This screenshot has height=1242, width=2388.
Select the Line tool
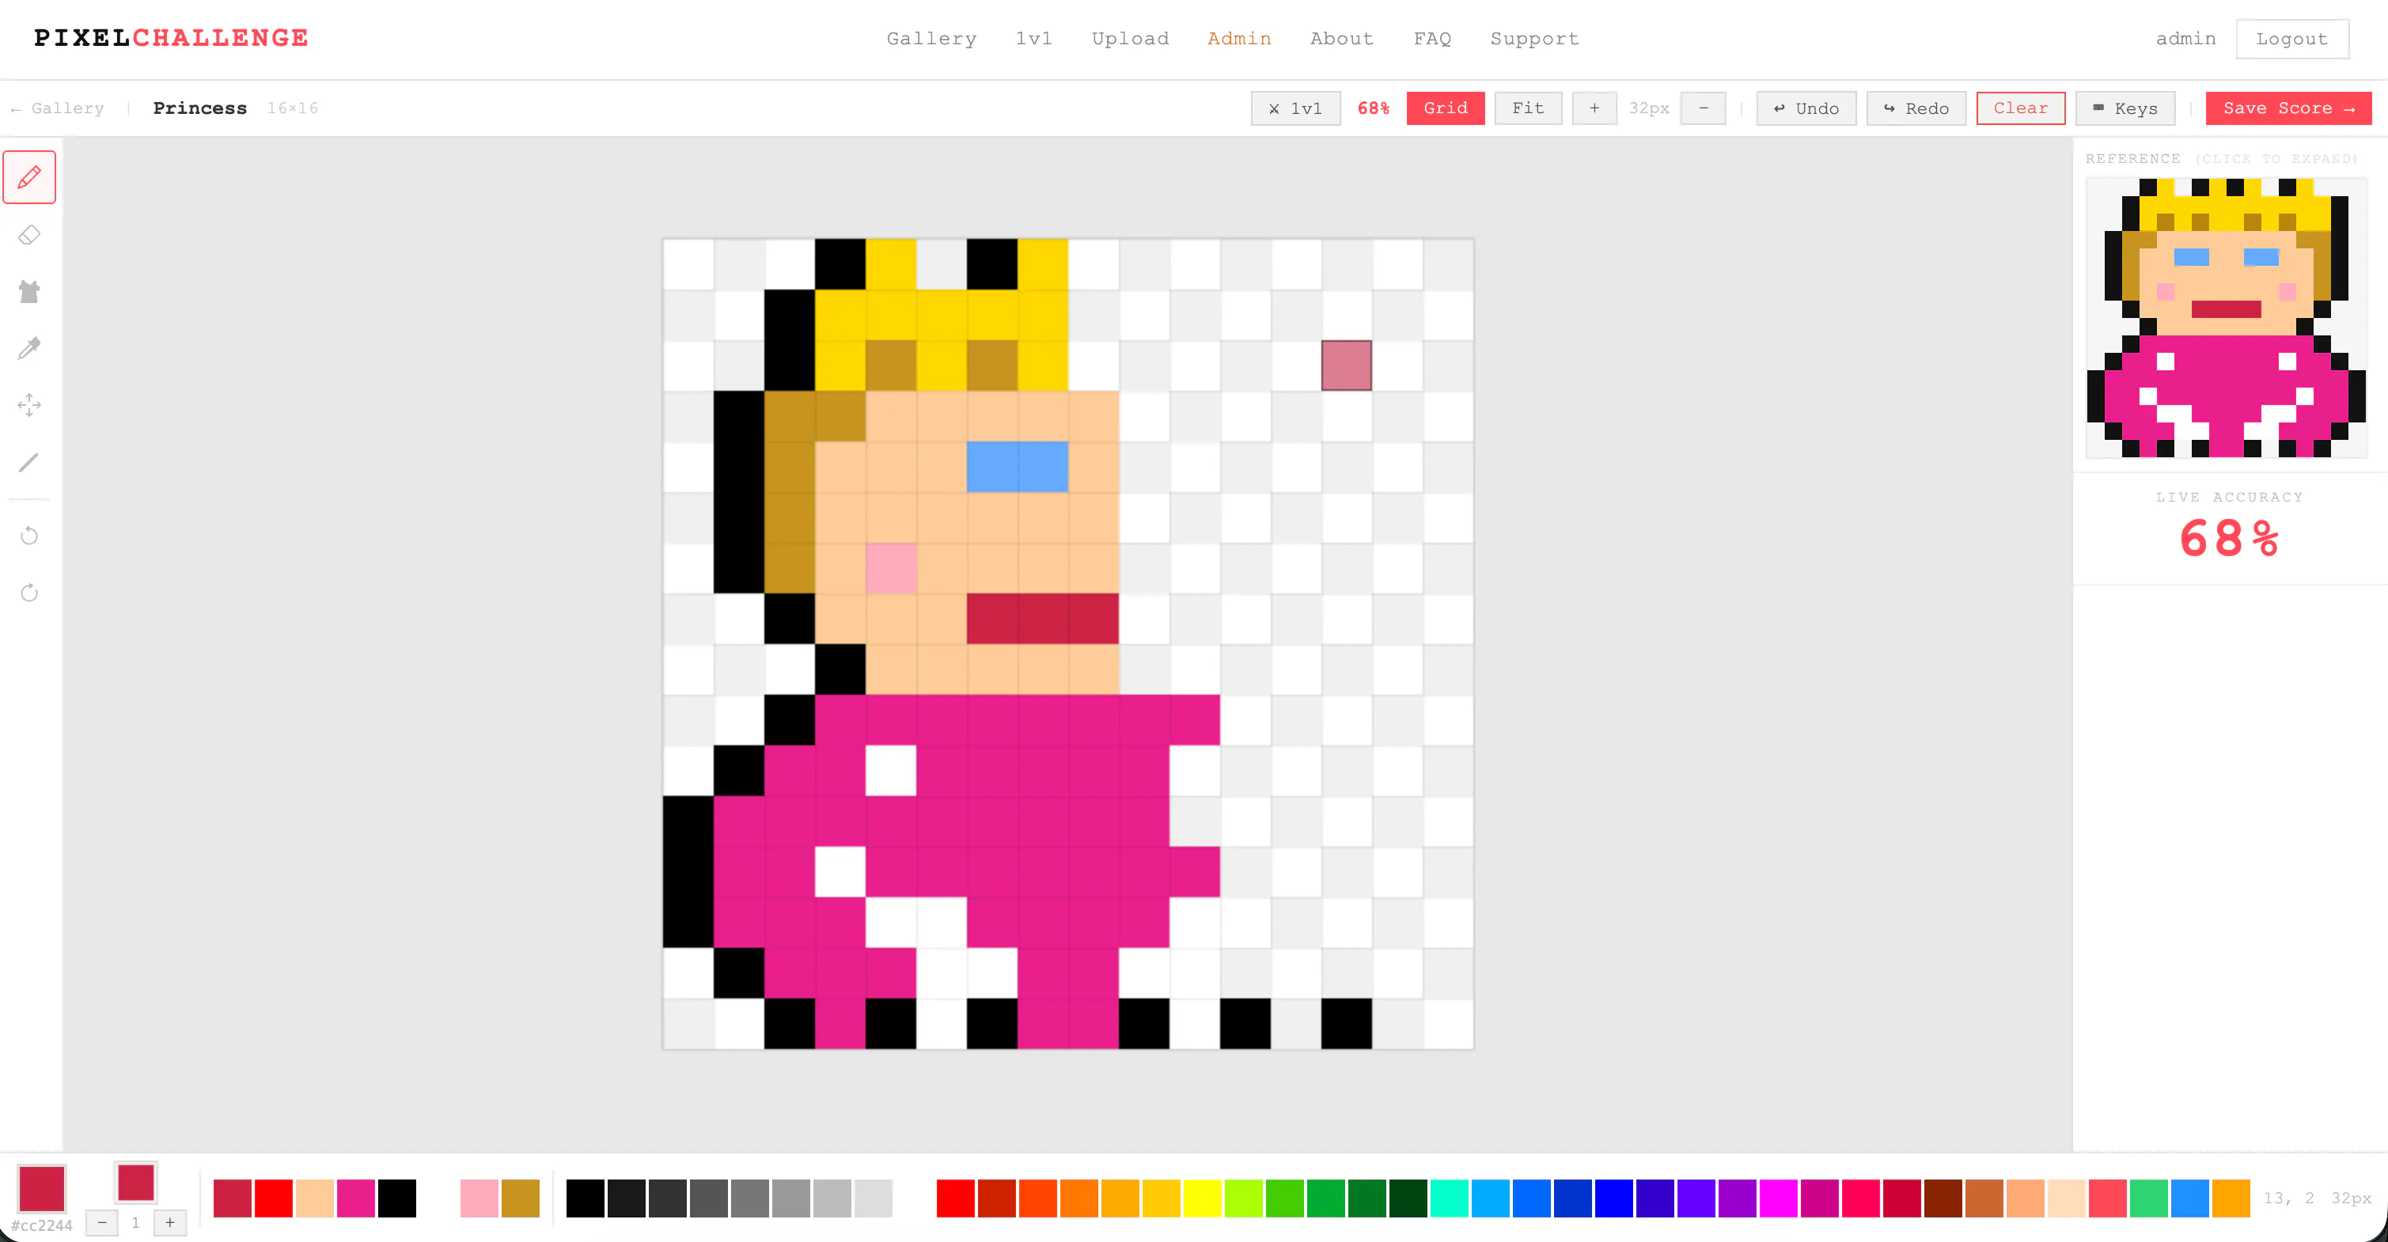point(29,463)
